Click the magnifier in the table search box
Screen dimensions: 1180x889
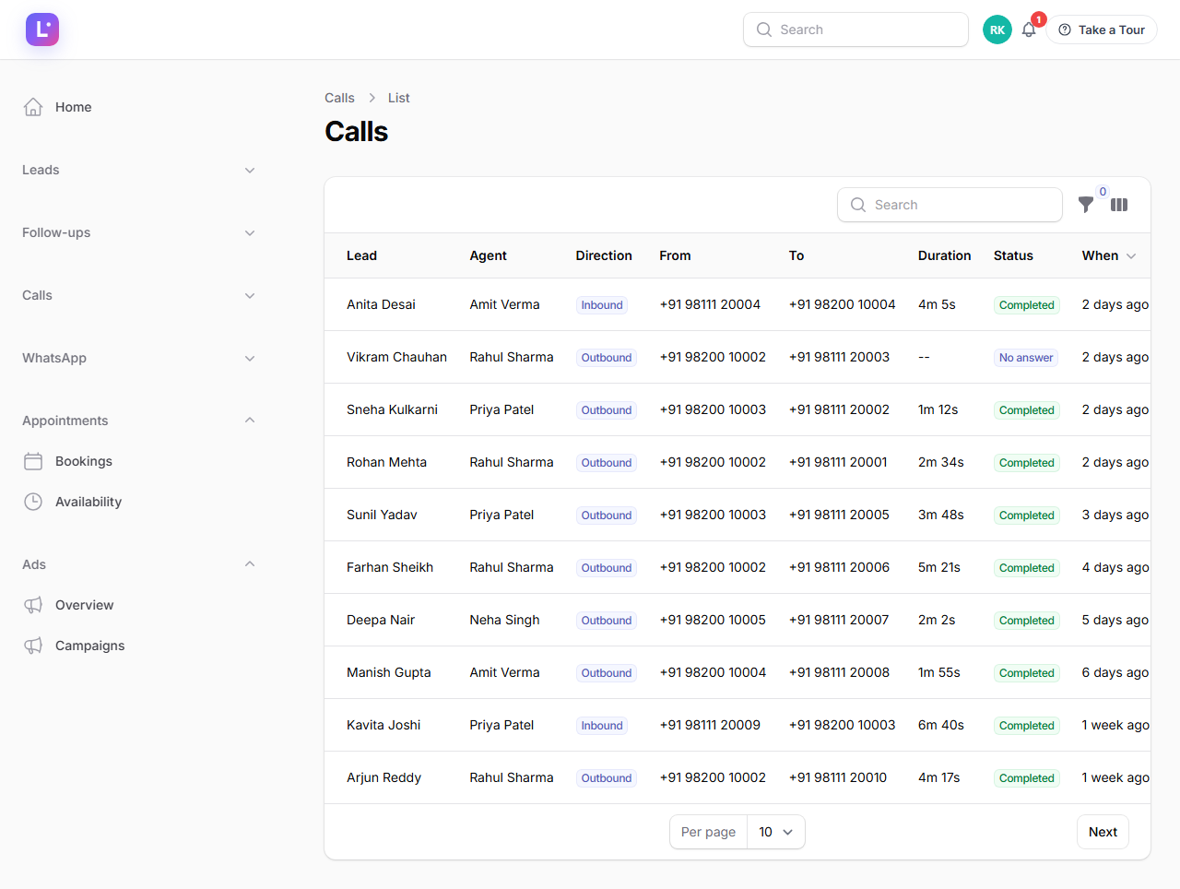coord(858,205)
